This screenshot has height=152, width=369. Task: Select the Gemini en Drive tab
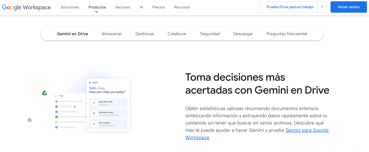(72, 34)
